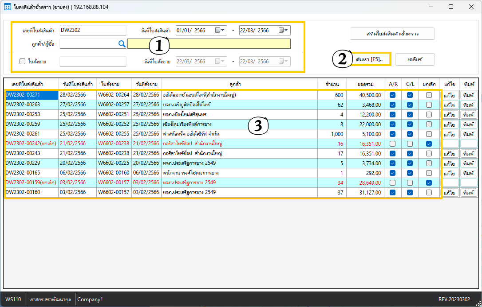Click สร้างใบส่งสินค้าชั่วคราว create button
This screenshot has height=307, width=482.
coord(392,34)
